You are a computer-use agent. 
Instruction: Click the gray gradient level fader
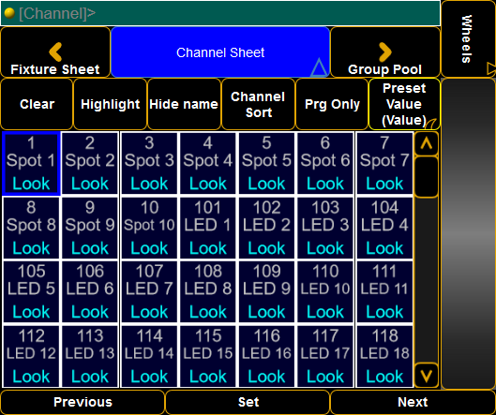pyautogui.click(x=468, y=234)
